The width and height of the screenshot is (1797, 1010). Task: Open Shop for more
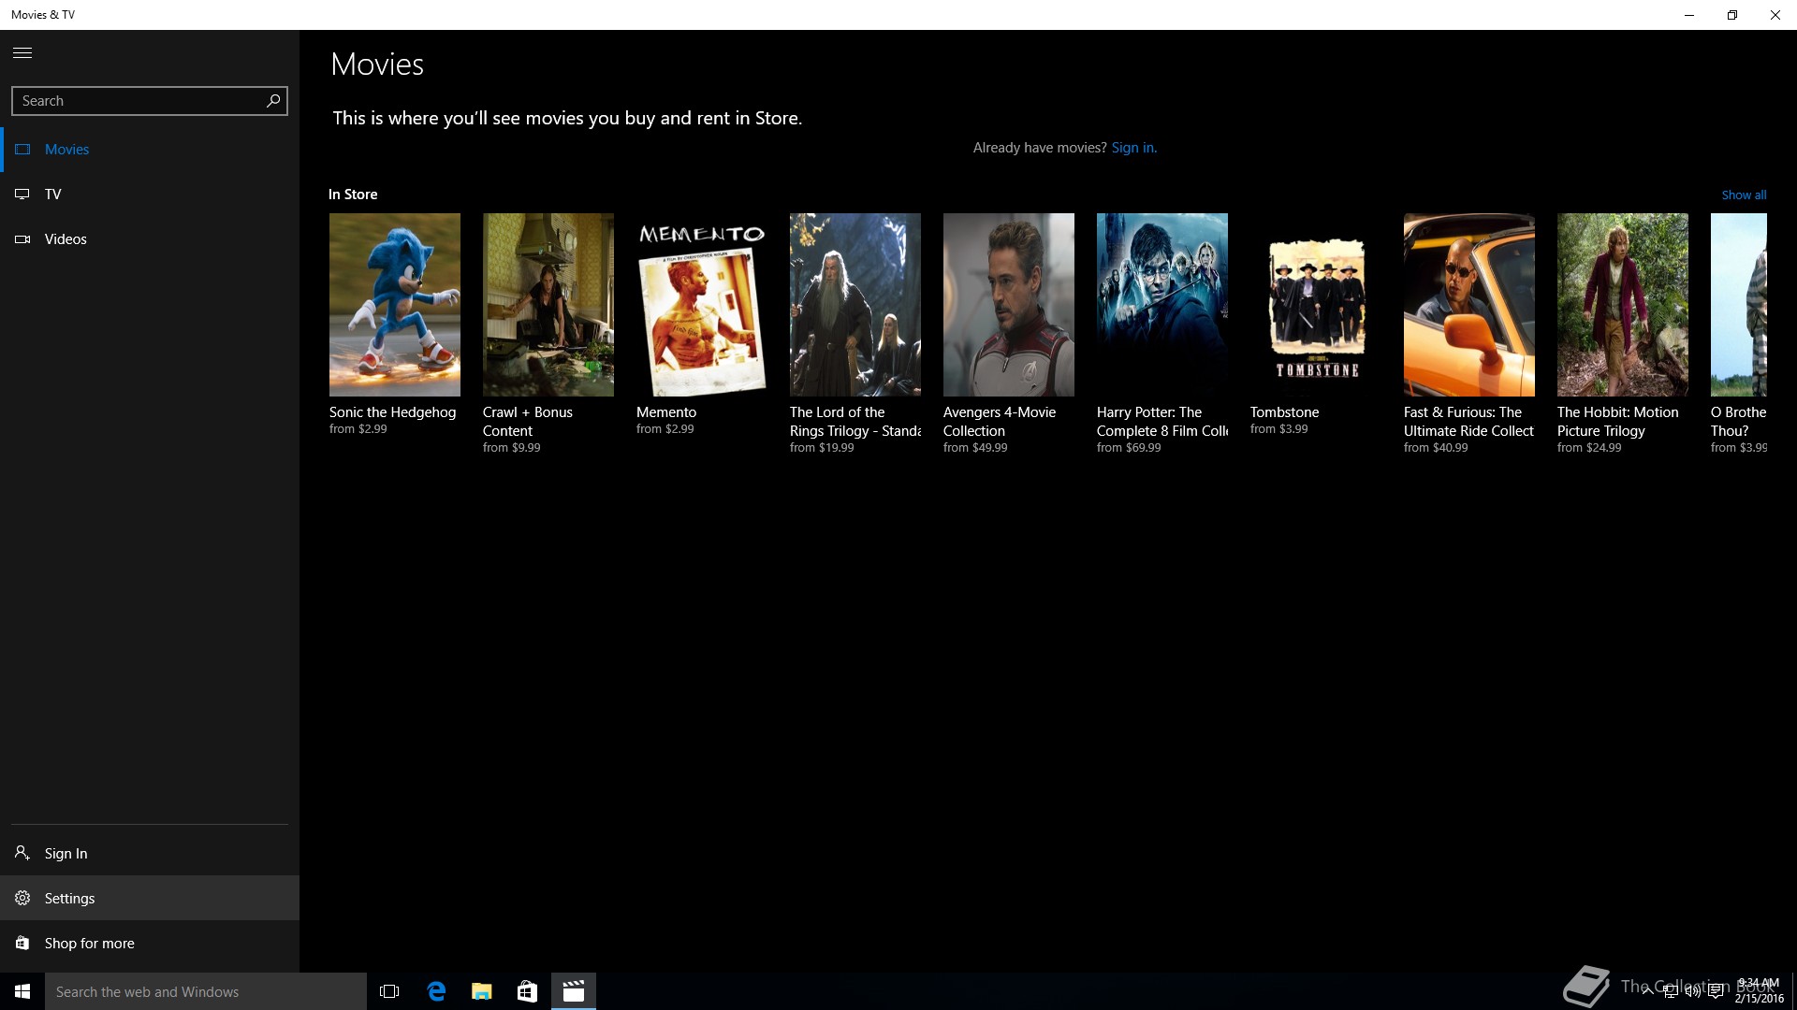(150, 943)
